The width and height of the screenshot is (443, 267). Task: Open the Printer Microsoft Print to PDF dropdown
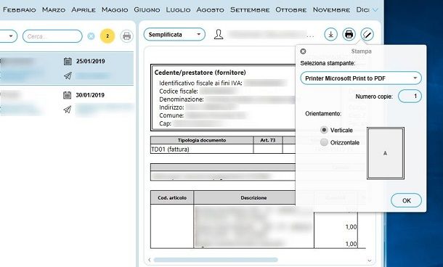(x=361, y=78)
